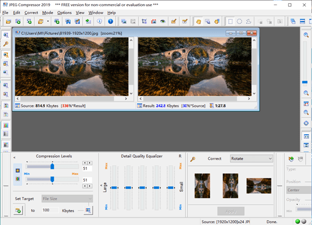Click the blue circular target icon in right sidebar
The height and width of the screenshot is (225, 312).
click(306, 123)
